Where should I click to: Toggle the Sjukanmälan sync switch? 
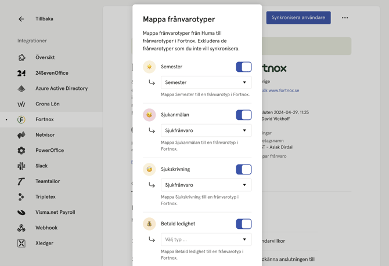tap(244, 115)
